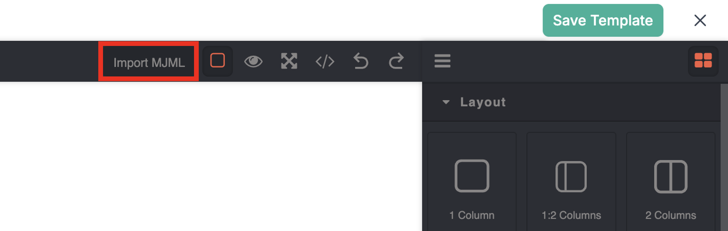The height and width of the screenshot is (231, 728).
Task: Select the 1:2 Columns layout block
Action: coord(571,182)
